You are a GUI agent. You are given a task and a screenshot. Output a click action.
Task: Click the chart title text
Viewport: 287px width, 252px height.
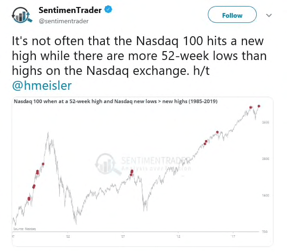(116, 101)
